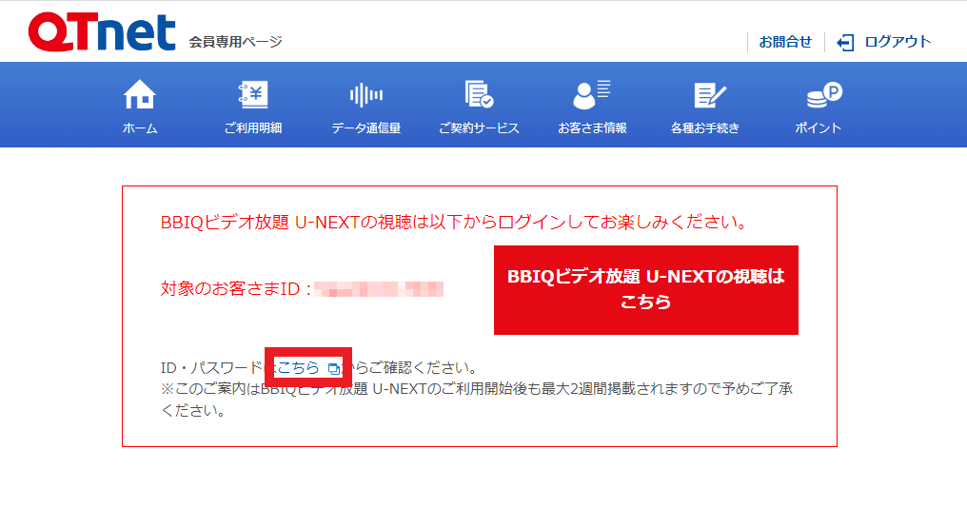Click the house icon for Home
Viewport: 967px width, 508px height.
point(140,94)
